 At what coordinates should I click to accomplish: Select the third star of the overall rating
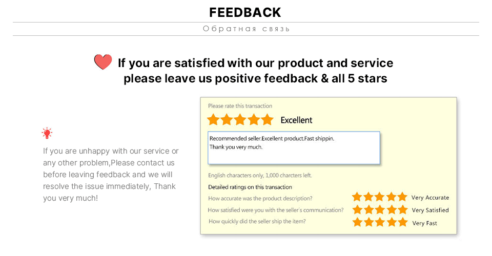click(x=240, y=120)
